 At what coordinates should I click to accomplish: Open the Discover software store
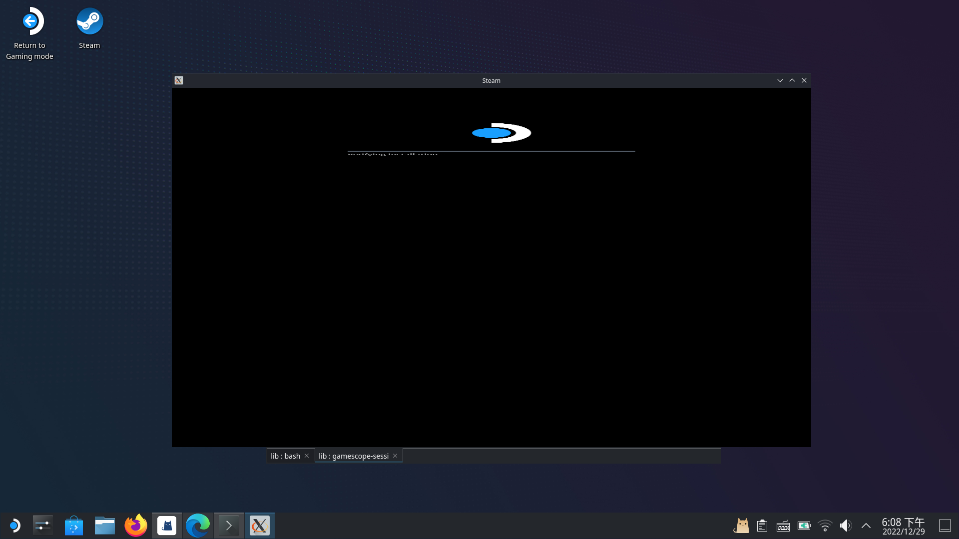(x=74, y=525)
